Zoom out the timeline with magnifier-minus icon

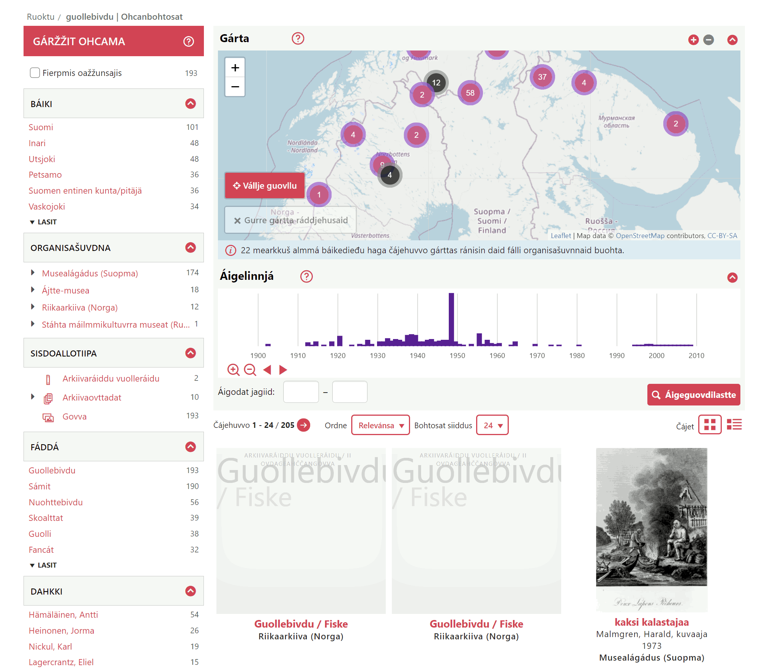point(250,369)
